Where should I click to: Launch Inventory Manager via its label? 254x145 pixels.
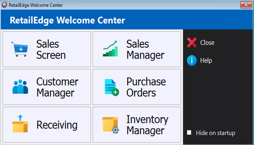point(147,125)
